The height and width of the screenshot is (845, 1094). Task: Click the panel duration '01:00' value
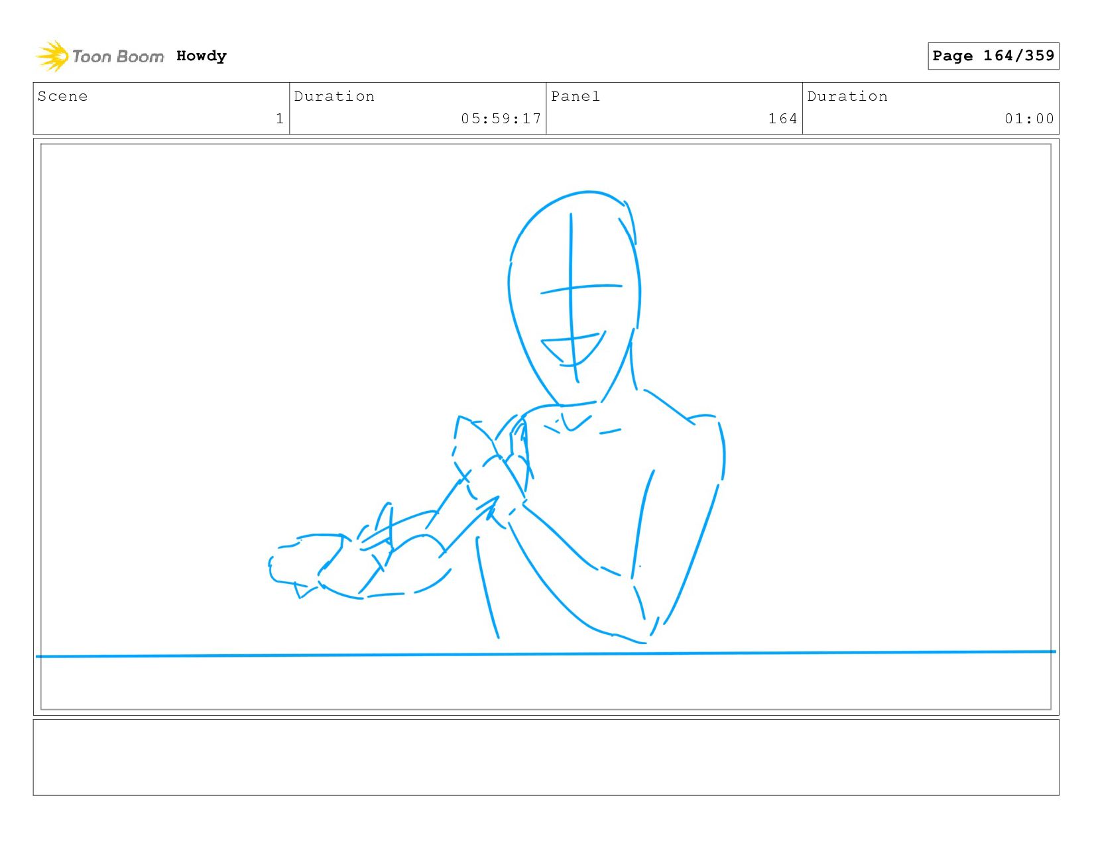(1029, 119)
